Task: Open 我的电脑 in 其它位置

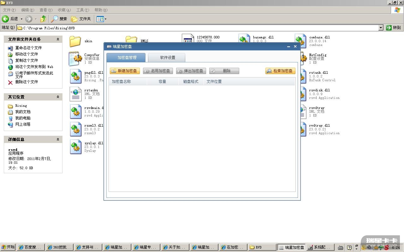Action: (23, 118)
